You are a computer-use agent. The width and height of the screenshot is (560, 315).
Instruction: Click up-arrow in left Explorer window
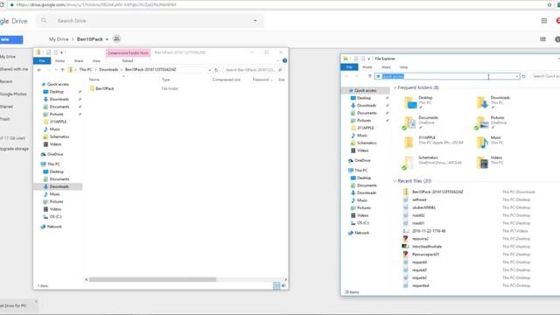pos(62,70)
